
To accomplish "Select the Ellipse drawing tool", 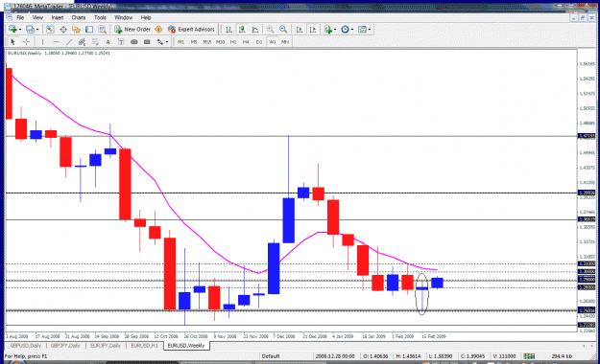I will pyautogui.click(x=134, y=42).
